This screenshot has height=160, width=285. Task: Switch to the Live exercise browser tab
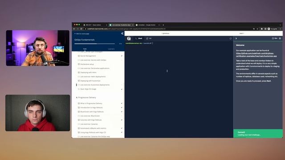point(121,25)
